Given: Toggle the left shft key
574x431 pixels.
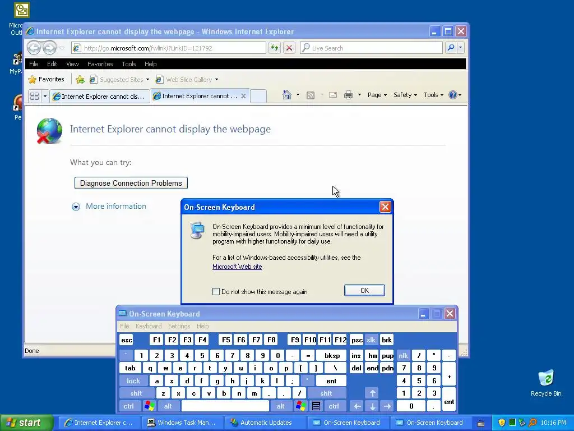Looking at the screenshot, I should [x=136, y=393].
